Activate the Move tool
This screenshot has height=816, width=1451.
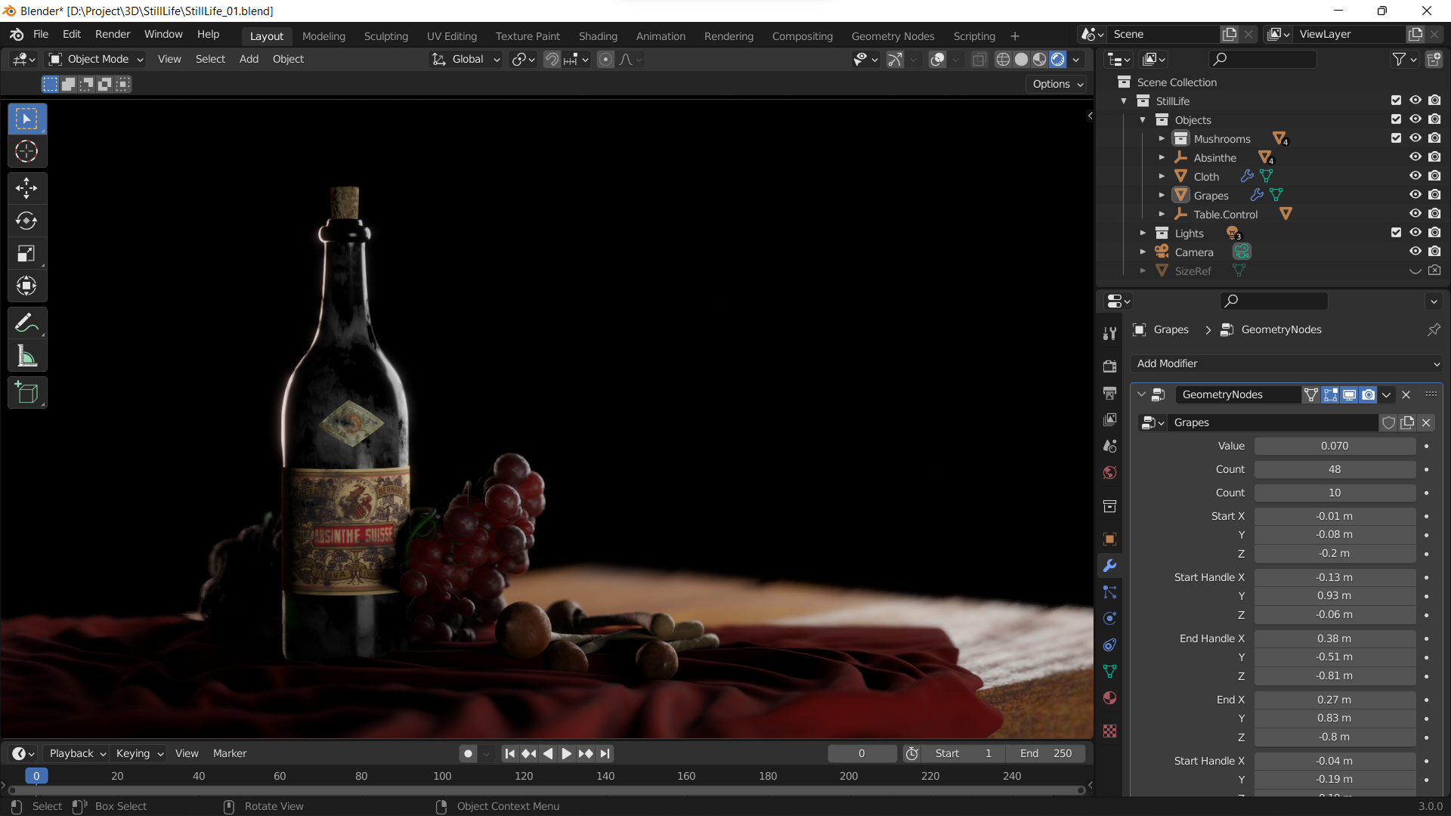coord(26,187)
